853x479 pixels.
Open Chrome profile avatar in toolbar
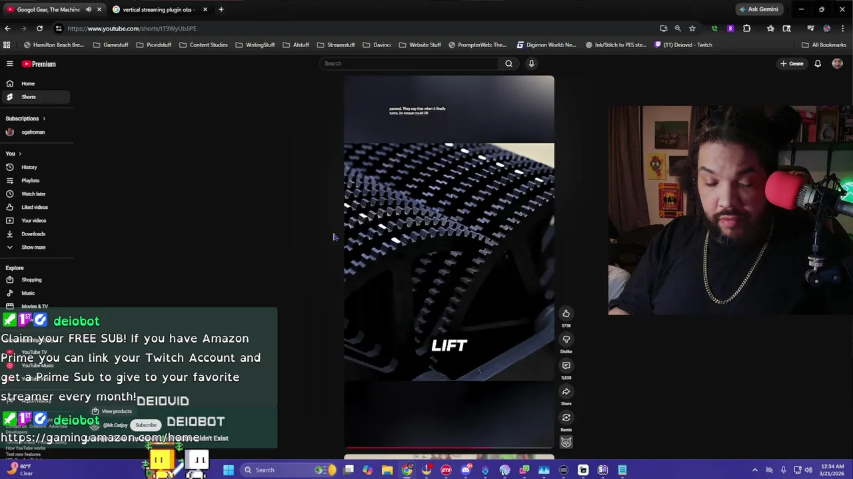click(827, 29)
